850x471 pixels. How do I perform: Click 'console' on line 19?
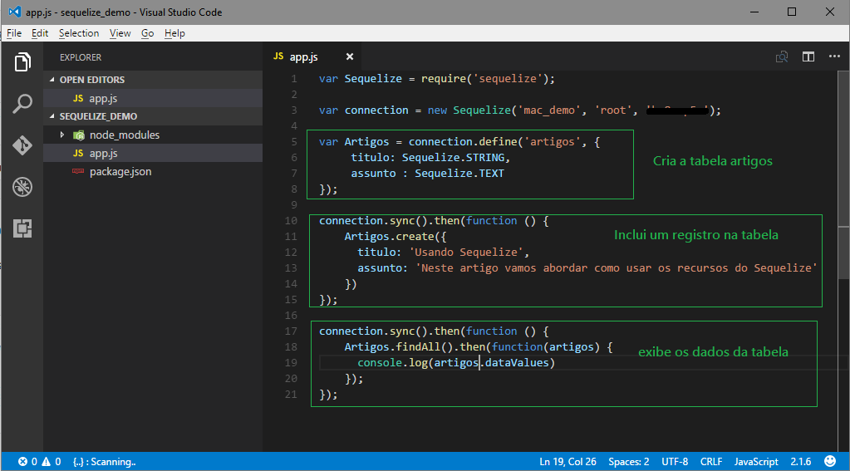click(380, 363)
